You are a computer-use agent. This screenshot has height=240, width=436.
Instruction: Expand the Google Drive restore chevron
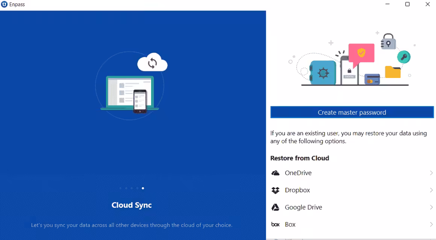click(431, 207)
